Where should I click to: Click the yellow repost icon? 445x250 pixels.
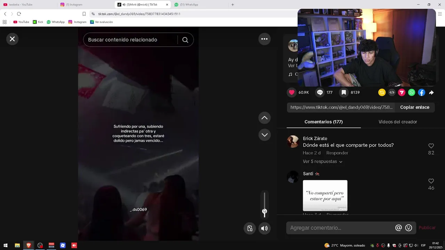[x=382, y=92]
